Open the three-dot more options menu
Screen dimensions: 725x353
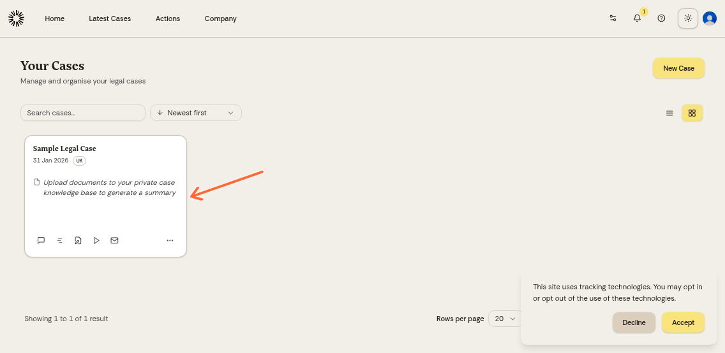tap(170, 240)
